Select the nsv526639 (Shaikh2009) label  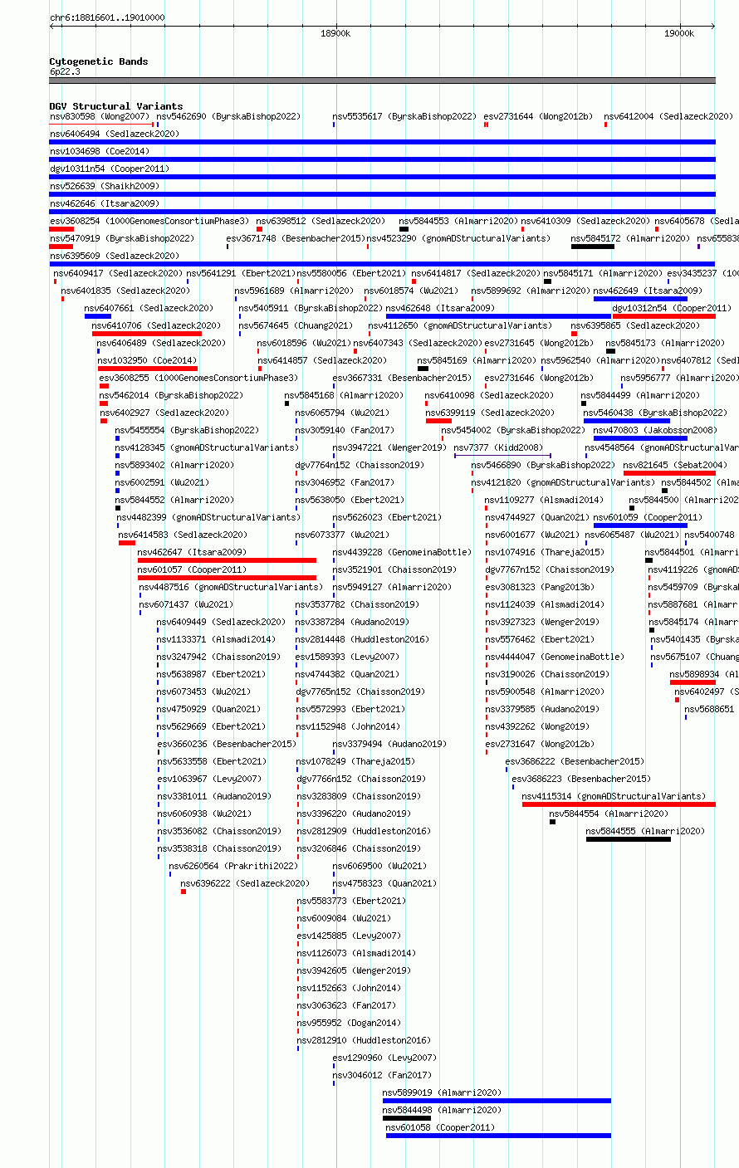(105, 186)
